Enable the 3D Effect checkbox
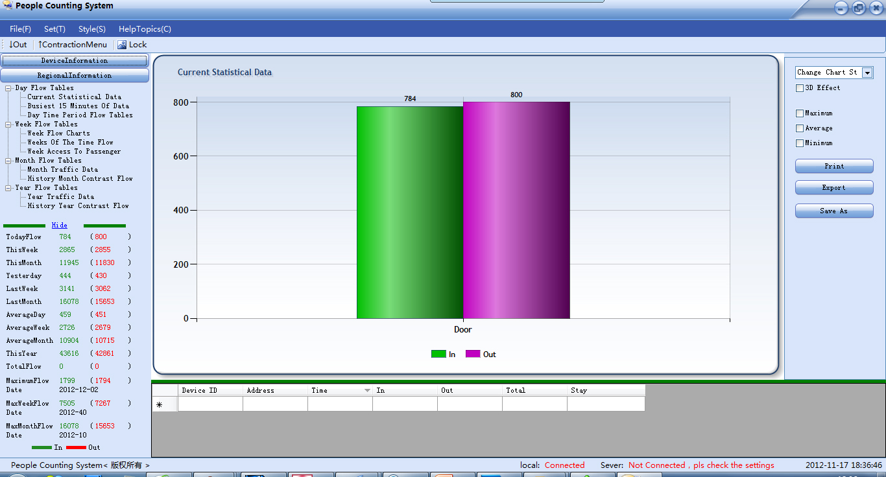This screenshot has height=477, width=886. coord(800,88)
